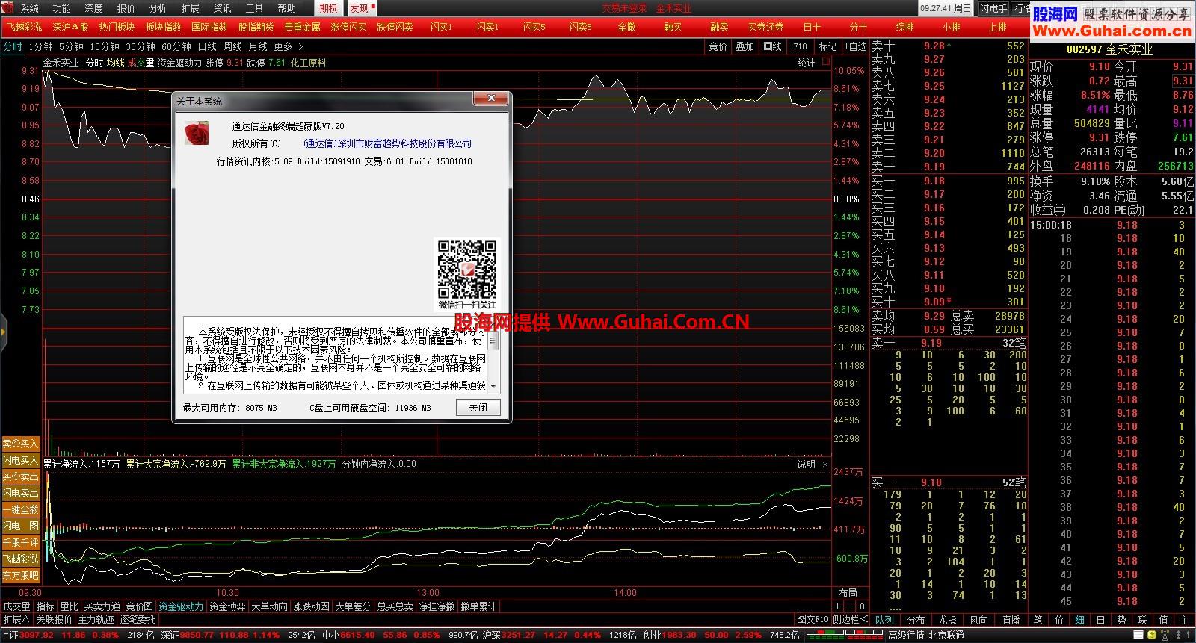Add stock with +自选 button

tap(855, 46)
